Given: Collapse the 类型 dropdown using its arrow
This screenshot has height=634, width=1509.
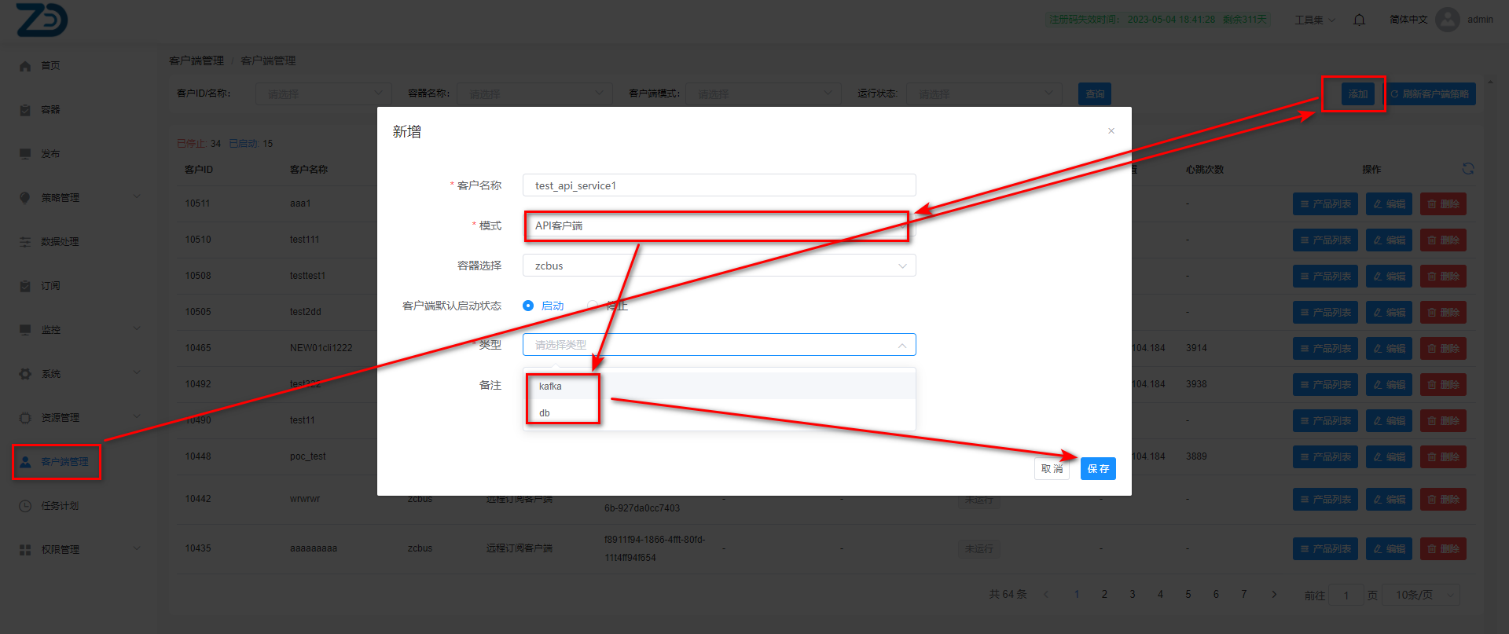Looking at the screenshot, I should (x=901, y=345).
